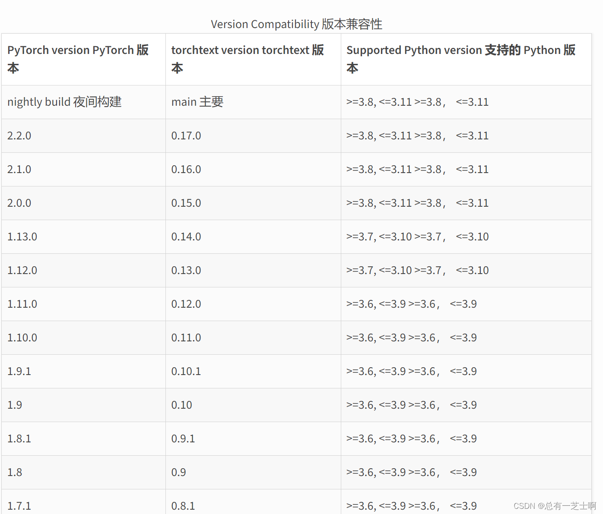Select PyTorch version cell '1.10.0'
The height and width of the screenshot is (514, 603).
point(84,338)
